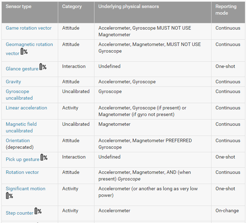Click the battery icon under Significant motion
The height and width of the screenshot is (223, 246).
click(x=9, y=195)
